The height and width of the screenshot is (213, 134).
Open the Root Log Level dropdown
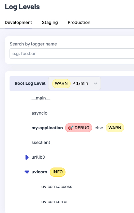pos(75,83)
